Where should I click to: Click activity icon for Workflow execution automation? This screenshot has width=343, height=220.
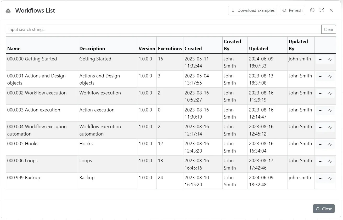click(330, 127)
